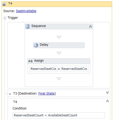Select the drop triangle below Assign
Image resolution: width=117 pixels, height=120 pixels.
point(59,79)
